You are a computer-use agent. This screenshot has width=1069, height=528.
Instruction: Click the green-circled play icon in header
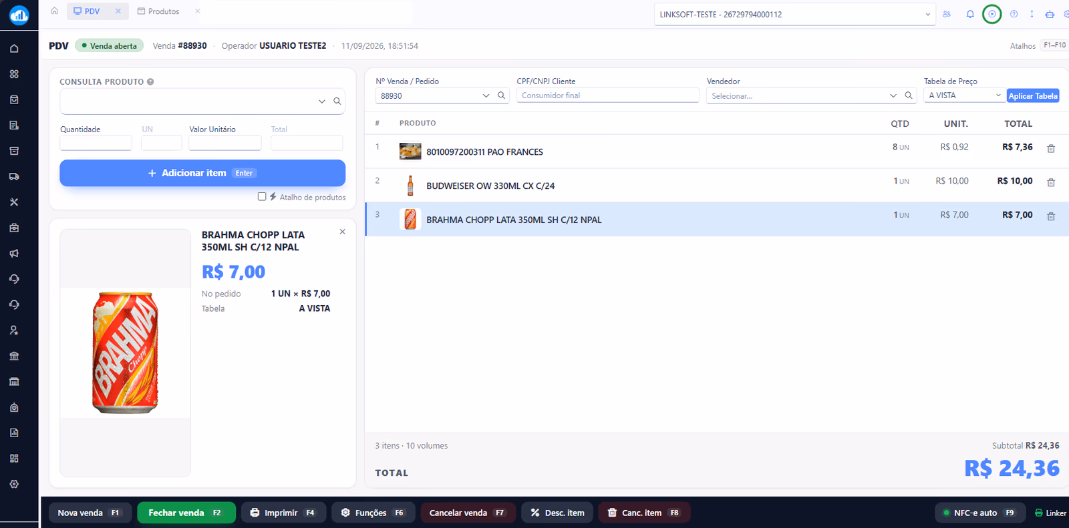992,14
